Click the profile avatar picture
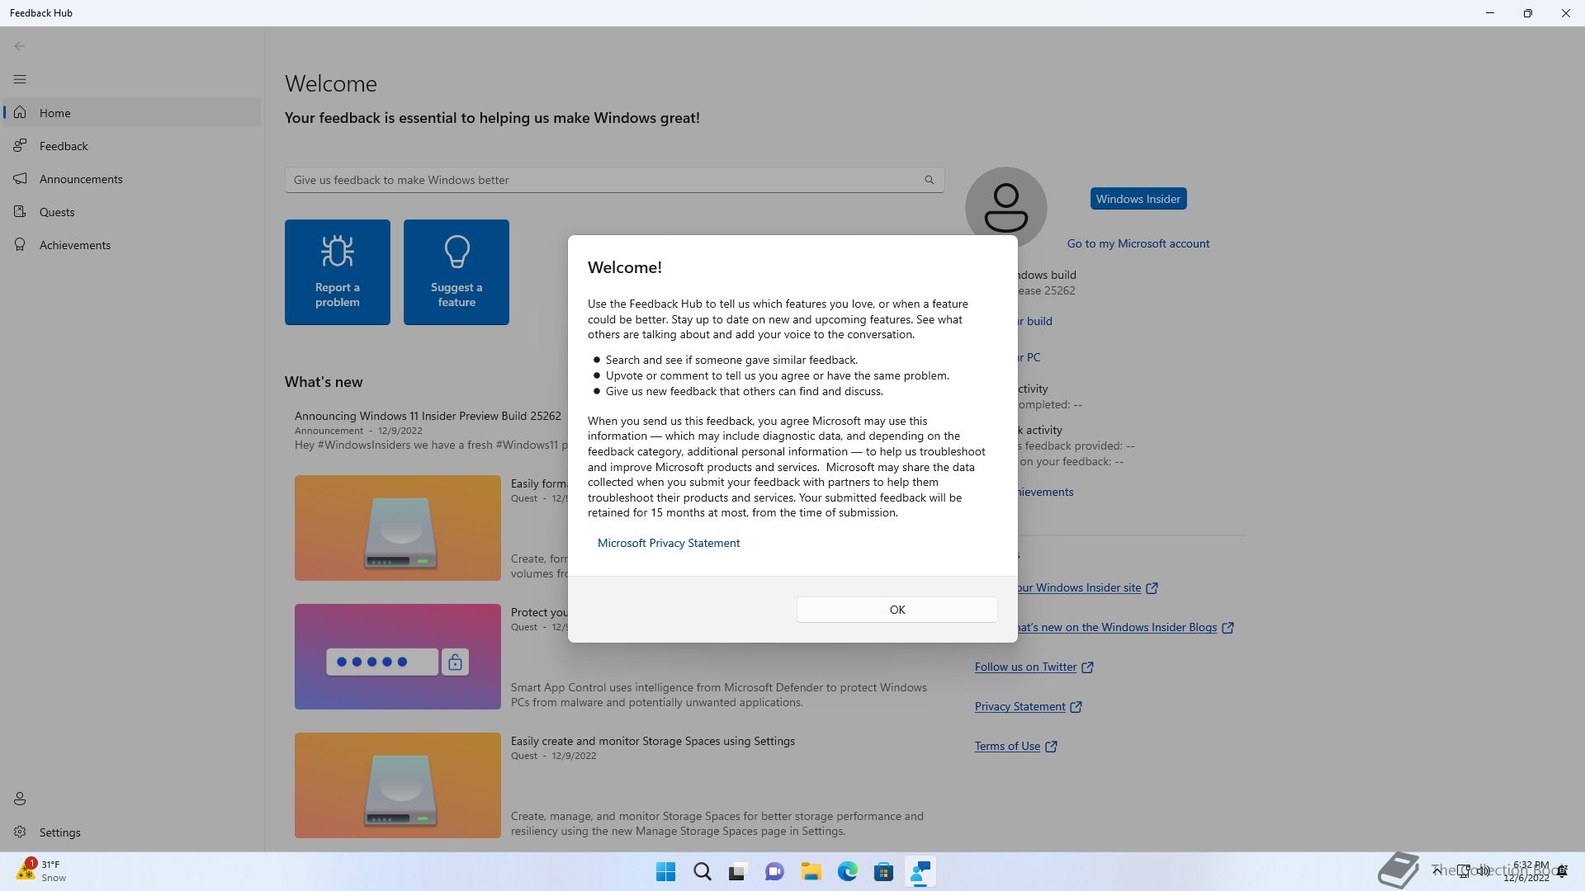This screenshot has height=891, width=1585. click(x=1005, y=208)
